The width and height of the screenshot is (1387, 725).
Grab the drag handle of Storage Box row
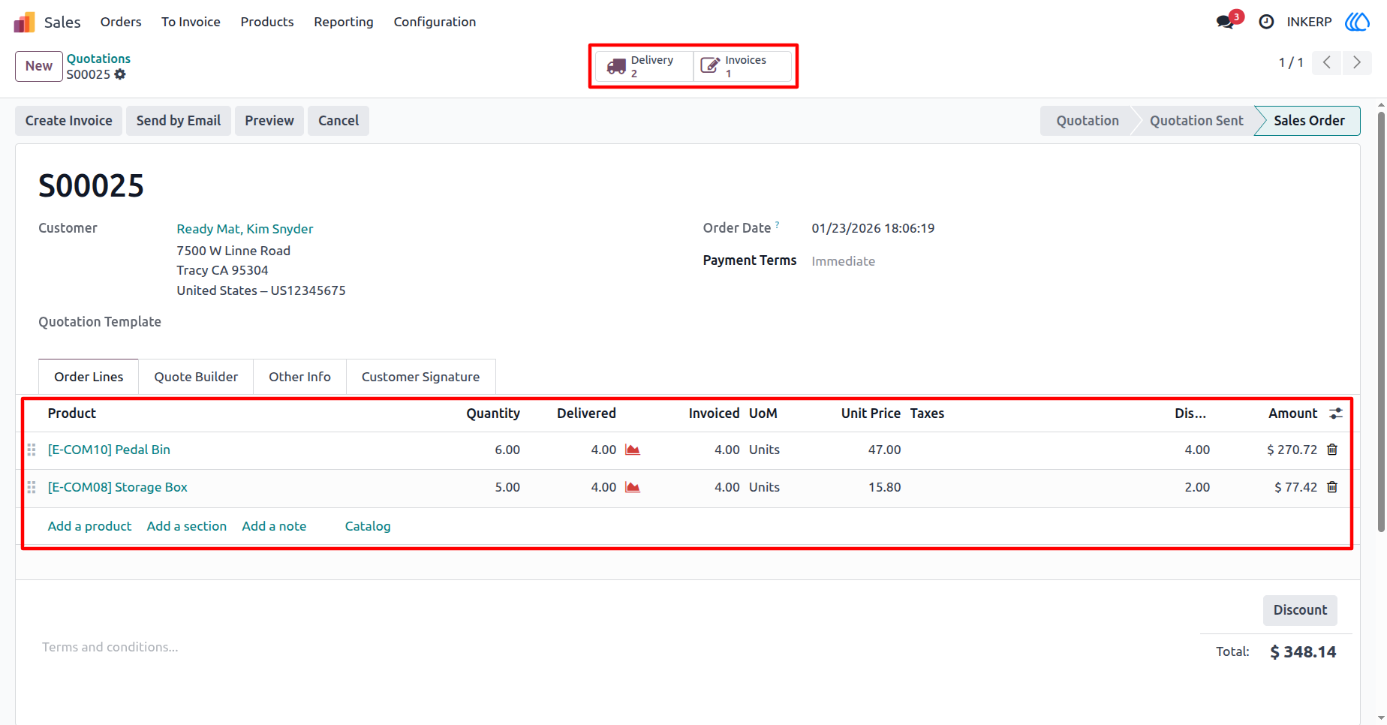click(x=32, y=487)
